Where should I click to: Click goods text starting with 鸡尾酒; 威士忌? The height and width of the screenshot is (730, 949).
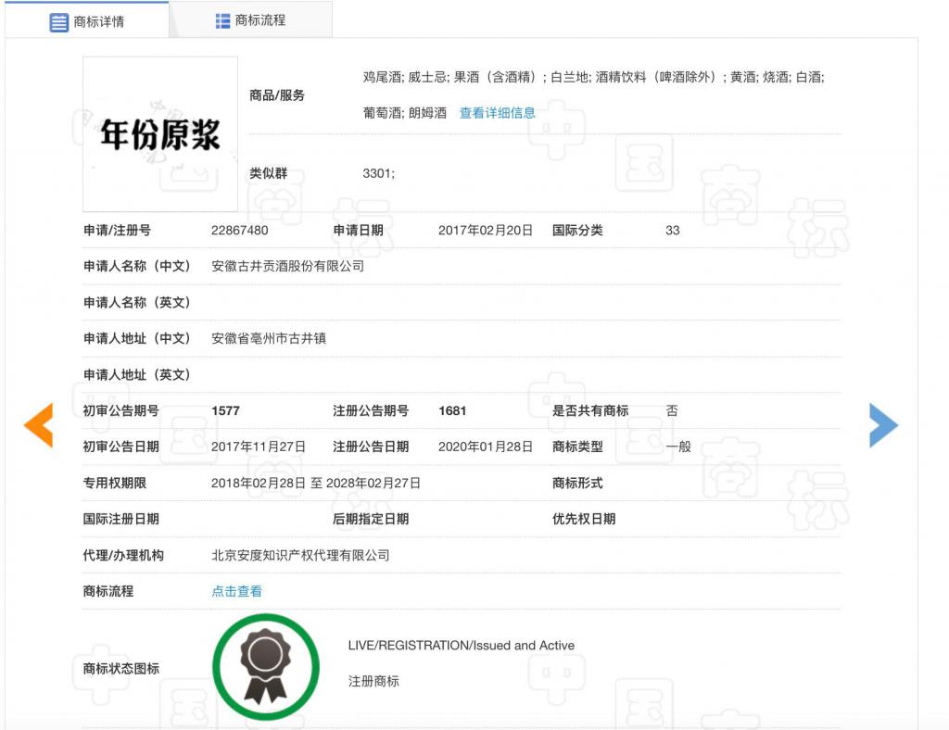[594, 77]
